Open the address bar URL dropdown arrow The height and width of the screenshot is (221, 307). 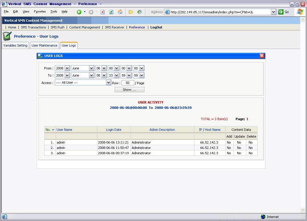pos(273,12)
